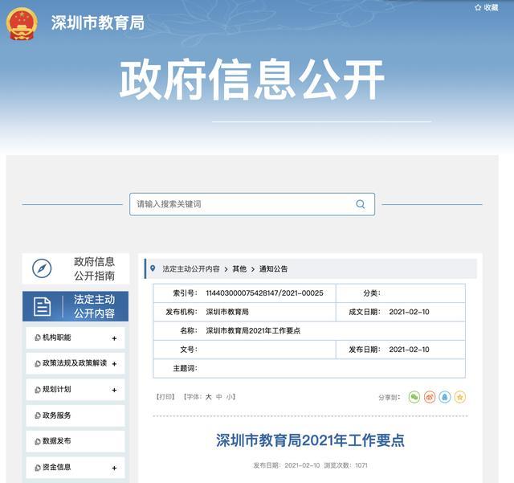Screen dimensions: 514x483
Task: Click breadcrumb 法定主动公开内容
Action: 191,268
